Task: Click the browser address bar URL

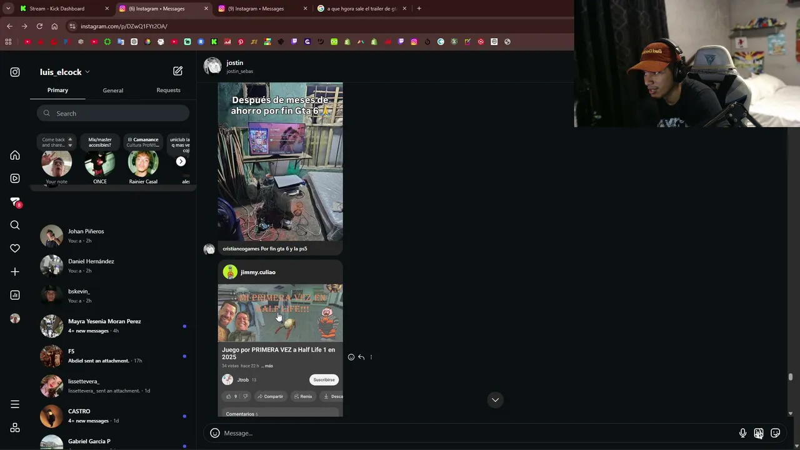Action: tap(124, 26)
